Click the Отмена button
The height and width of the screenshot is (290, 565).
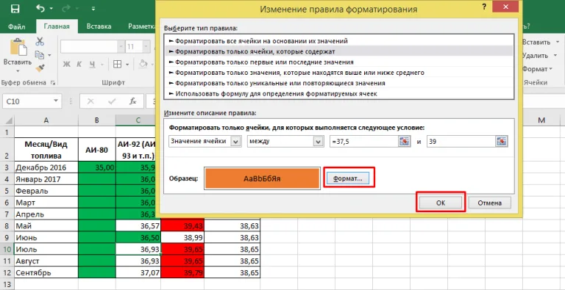(490, 203)
